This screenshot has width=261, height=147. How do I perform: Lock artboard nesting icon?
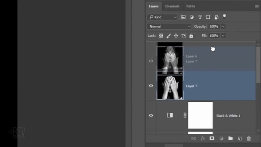point(184,36)
